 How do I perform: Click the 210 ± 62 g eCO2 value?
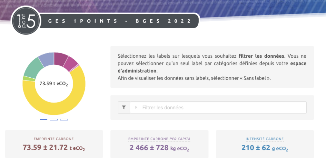coord(265,148)
